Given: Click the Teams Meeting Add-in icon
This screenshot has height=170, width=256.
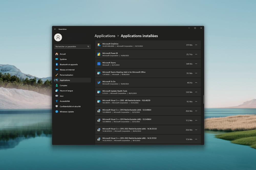Looking at the screenshot, I should point(99,73).
